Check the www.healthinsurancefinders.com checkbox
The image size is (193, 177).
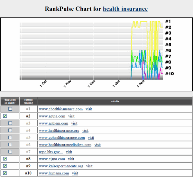pos(10,145)
